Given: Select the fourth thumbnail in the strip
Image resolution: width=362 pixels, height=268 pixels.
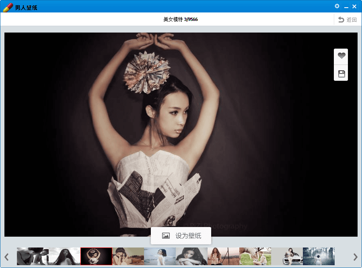Looking at the screenshot, I should point(128,256).
